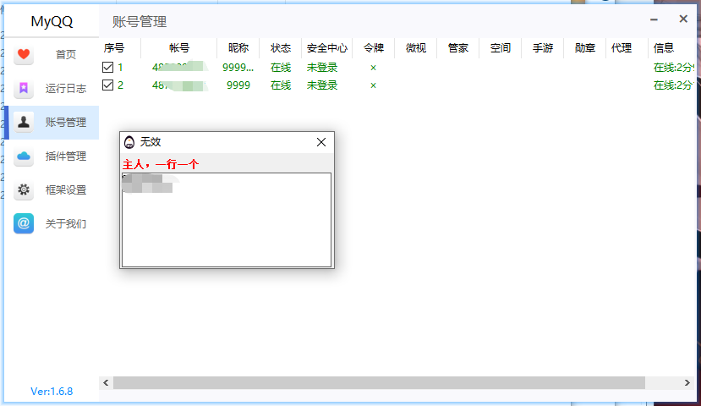The width and height of the screenshot is (701, 406).
Task: Click the Ver:1.6.8 version link
Action: [x=52, y=392]
